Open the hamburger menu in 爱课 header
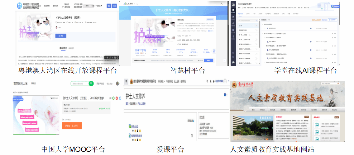The image size is (354, 155). click(x=127, y=82)
